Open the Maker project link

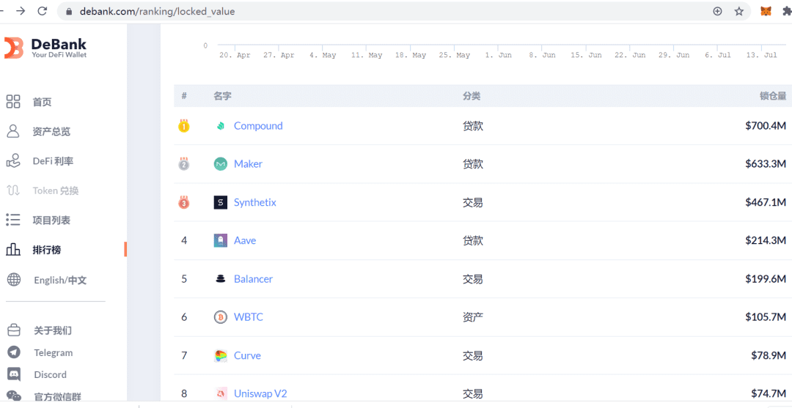tap(248, 164)
